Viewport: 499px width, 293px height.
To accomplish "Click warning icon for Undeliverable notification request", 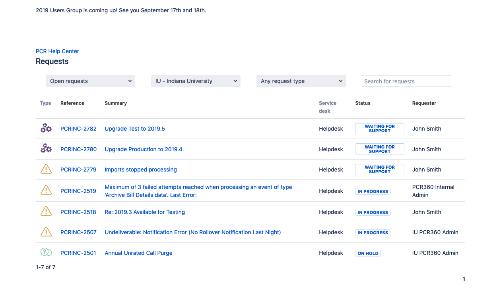I will (46, 232).
